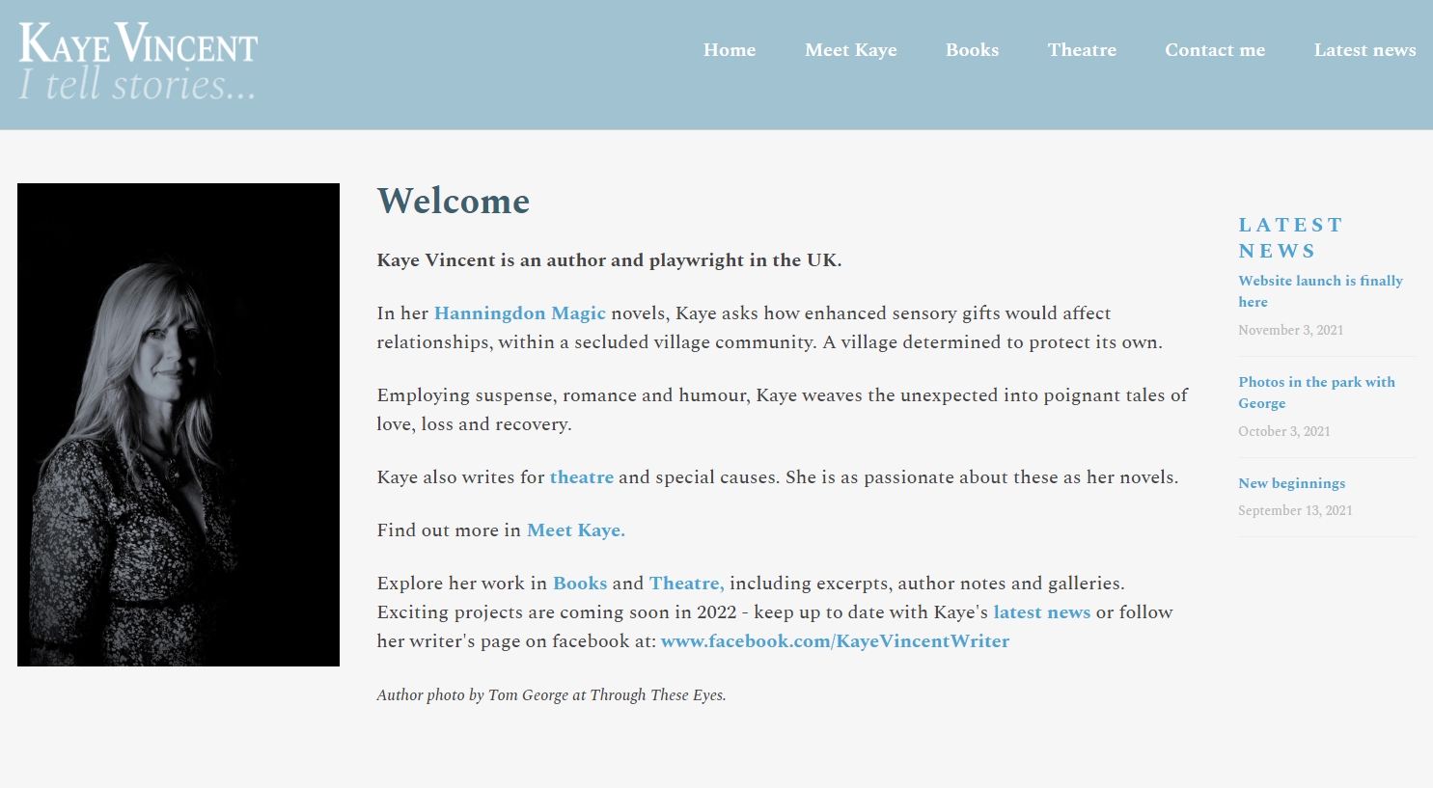Click the 'LATEST NEWS' sidebar heading
1433x788 pixels.
point(1290,237)
